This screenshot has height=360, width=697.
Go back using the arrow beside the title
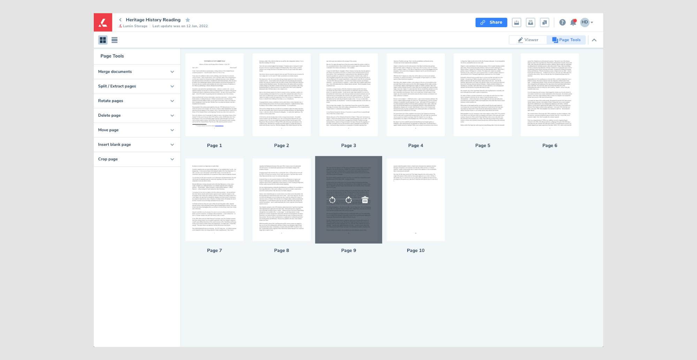pos(120,20)
